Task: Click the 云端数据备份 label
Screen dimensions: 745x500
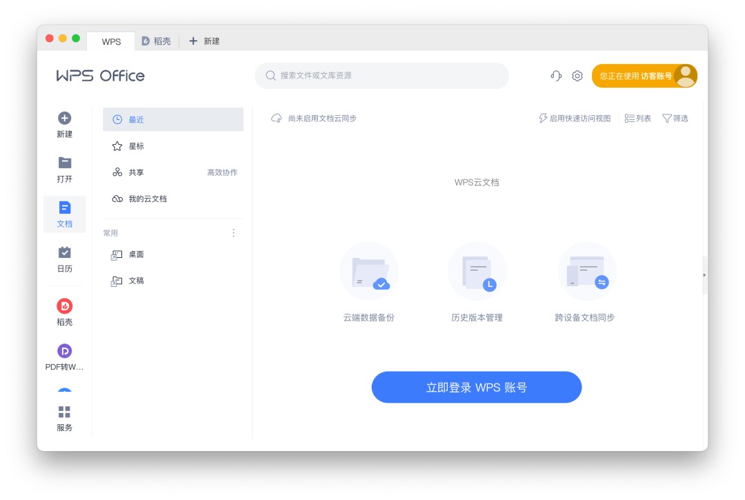Action: (368, 318)
